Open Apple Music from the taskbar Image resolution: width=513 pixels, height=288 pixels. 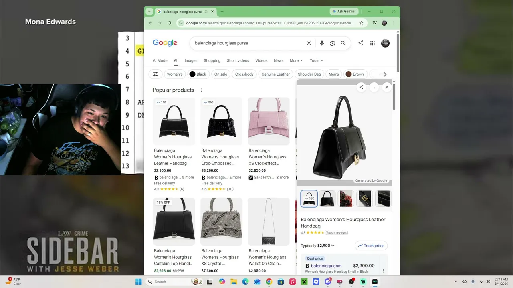[x=293, y=282]
